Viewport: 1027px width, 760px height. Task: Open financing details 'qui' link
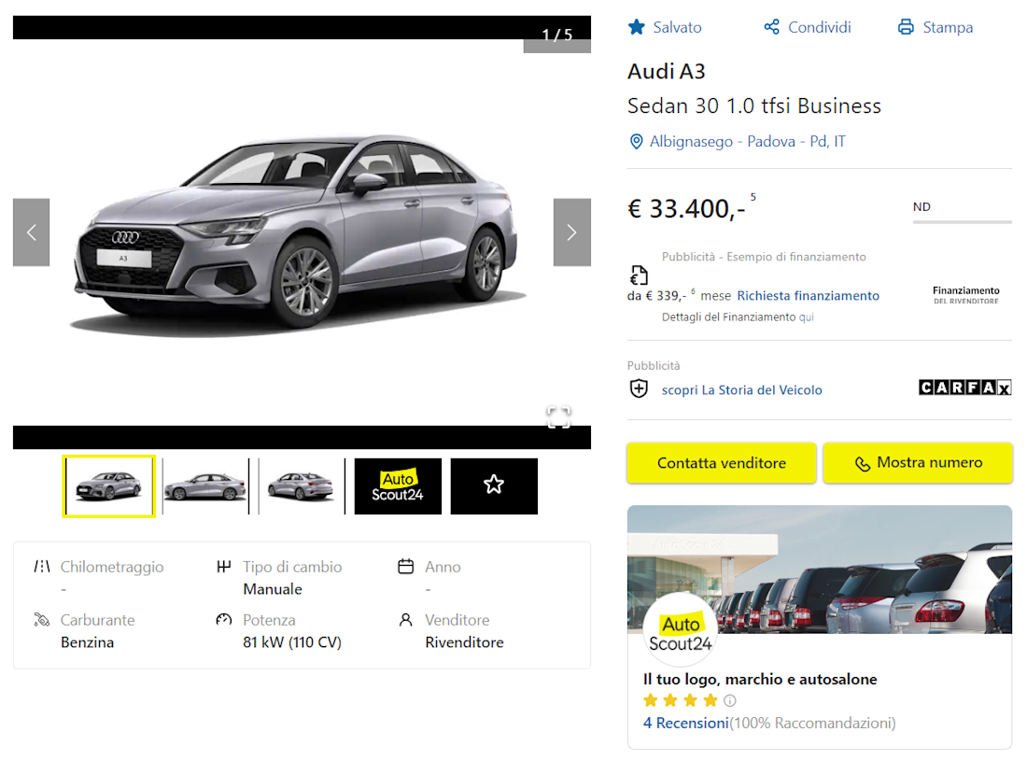click(807, 317)
